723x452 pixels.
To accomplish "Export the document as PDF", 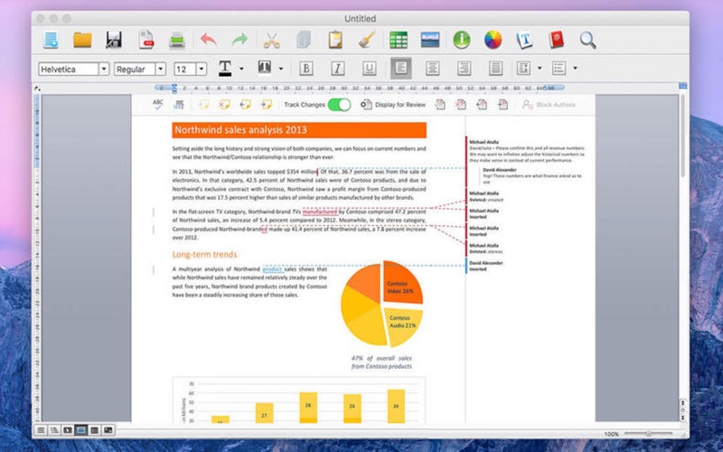I will click(x=146, y=40).
